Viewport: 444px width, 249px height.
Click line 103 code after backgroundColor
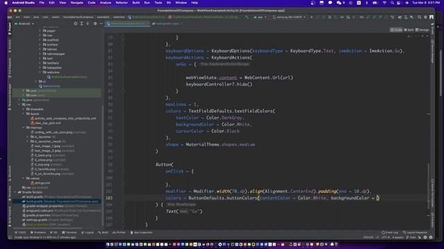click(x=378, y=199)
